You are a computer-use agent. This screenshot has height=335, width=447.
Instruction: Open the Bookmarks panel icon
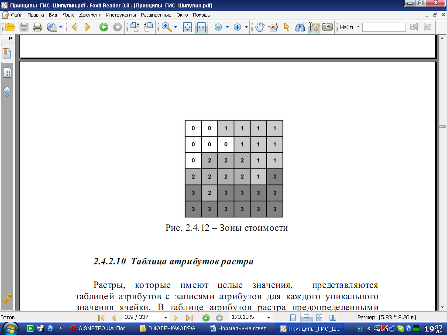[x=7, y=54]
